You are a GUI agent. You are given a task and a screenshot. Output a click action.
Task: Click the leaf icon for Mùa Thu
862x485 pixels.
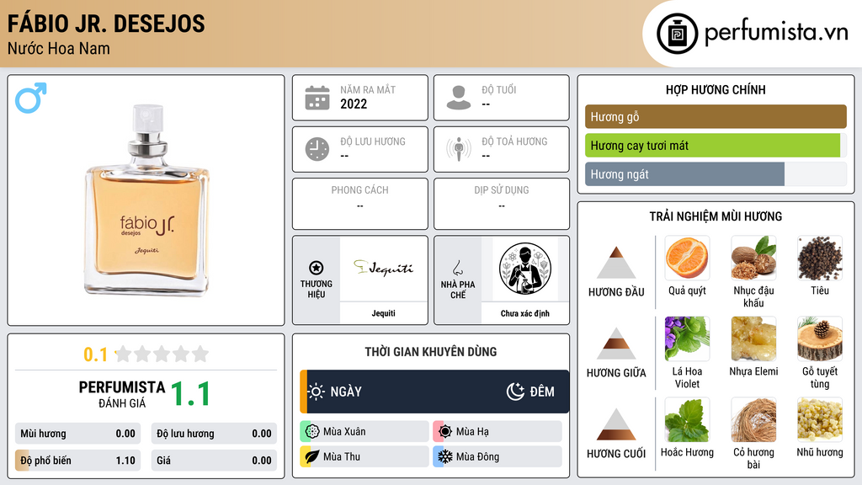tap(312, 456)
